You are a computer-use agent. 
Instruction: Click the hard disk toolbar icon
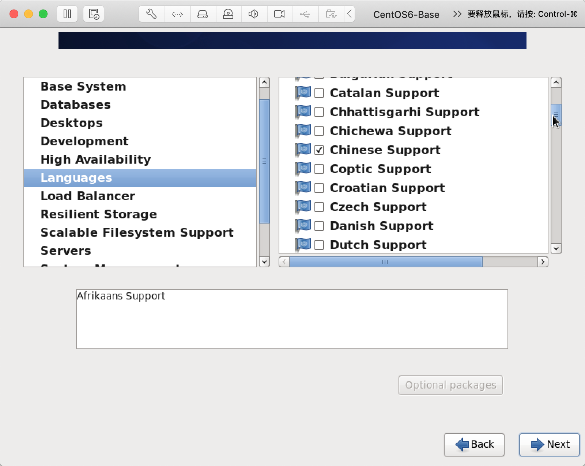tap(203, 14)
